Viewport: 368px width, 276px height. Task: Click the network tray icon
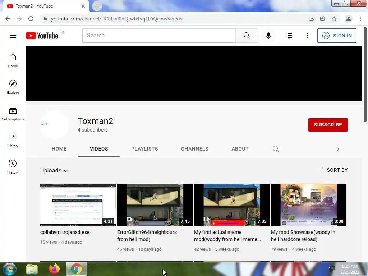(x=332, y=269)
